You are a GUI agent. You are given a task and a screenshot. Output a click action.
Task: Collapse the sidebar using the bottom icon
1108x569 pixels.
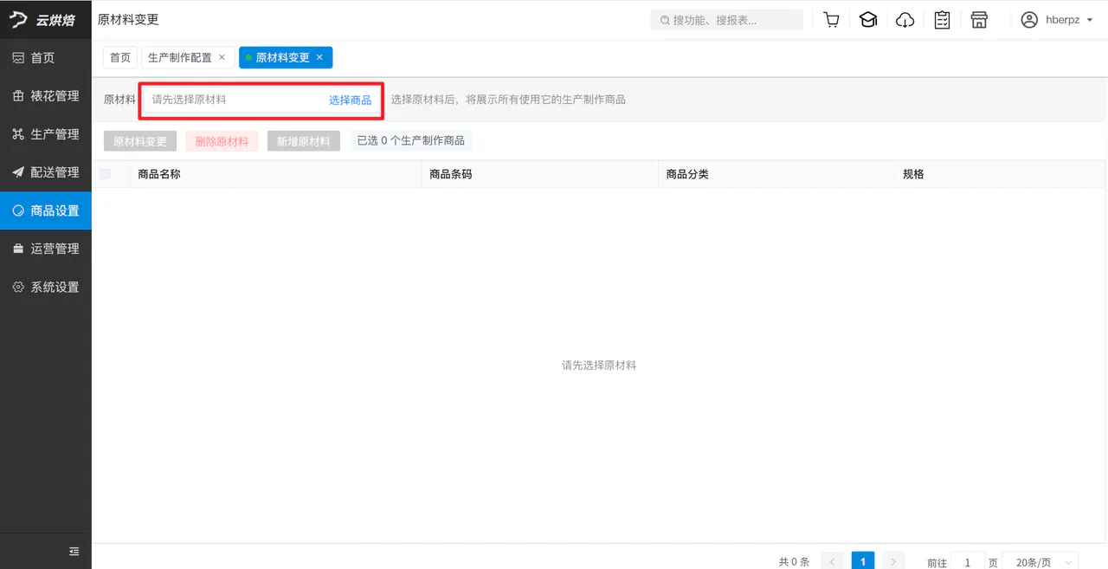click(x=74, y=551)
